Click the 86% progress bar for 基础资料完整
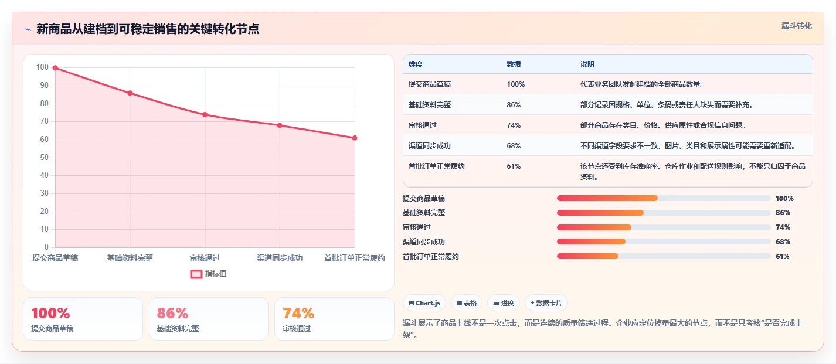 tap(664, 213)
